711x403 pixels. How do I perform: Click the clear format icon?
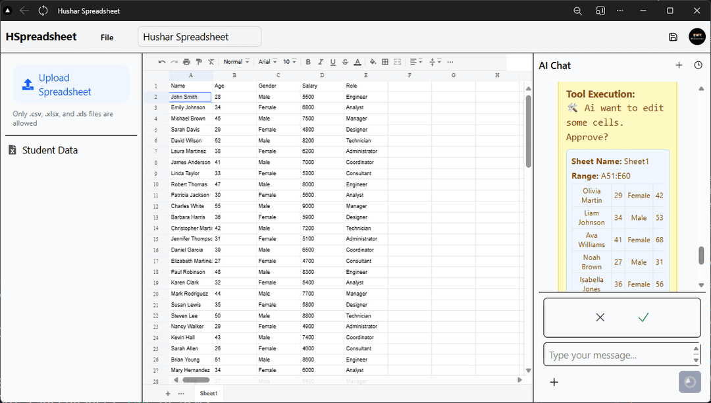[211, 62]
